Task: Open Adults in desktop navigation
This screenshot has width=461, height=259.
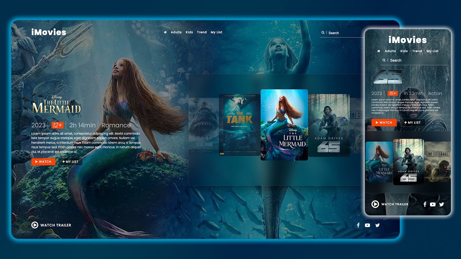Action: [x=176, y=32]
